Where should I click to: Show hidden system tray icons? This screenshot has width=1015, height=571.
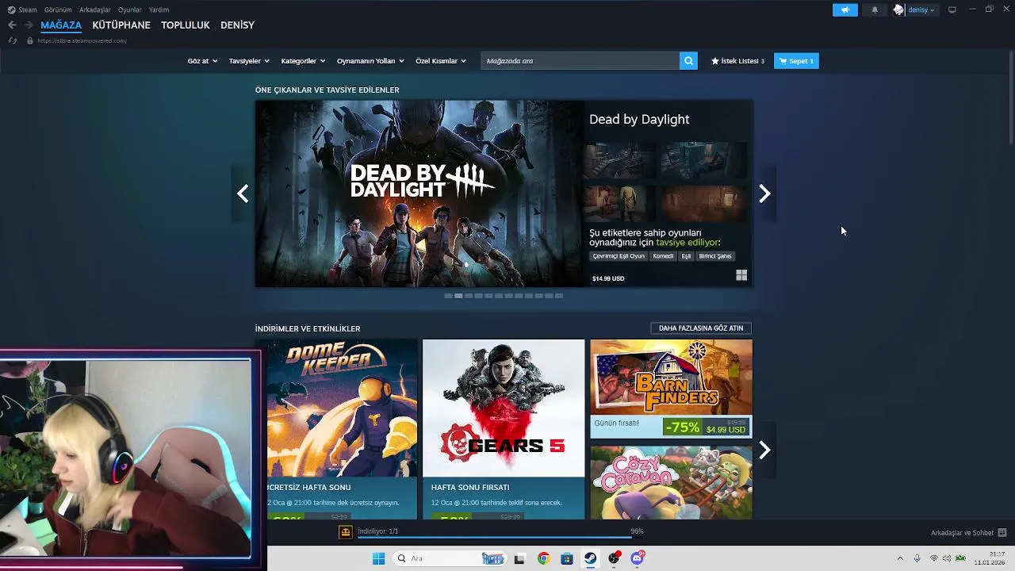pos(900,558)
